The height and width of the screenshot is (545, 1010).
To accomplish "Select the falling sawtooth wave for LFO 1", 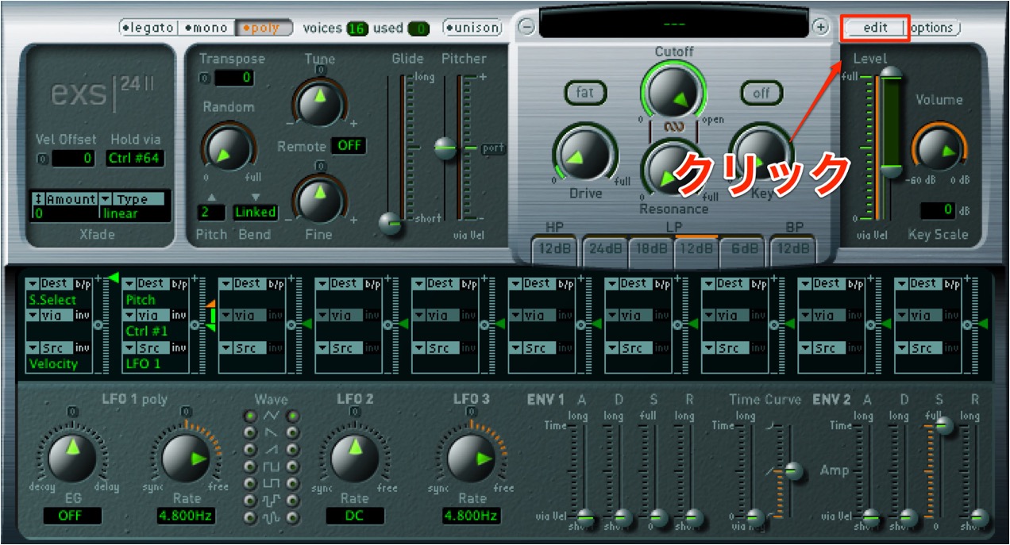I will [252, 432].
